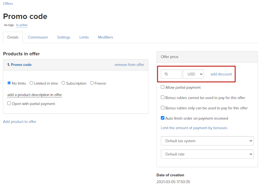Check Bonus rubles cannot be used option
Image resolution: width=262 pixels, height=185 pixels.
tap(162, 97)
